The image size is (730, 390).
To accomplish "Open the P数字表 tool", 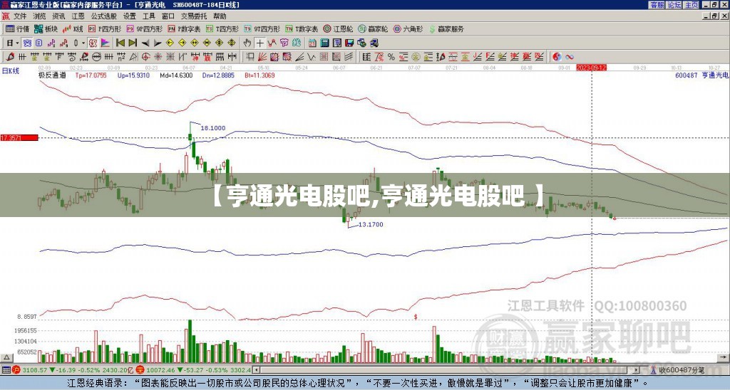I will [185, 28].
